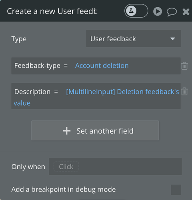Close the action property editor
Image resolution: width=192 pixels, height=200 pixels.
tap(186, 12)
